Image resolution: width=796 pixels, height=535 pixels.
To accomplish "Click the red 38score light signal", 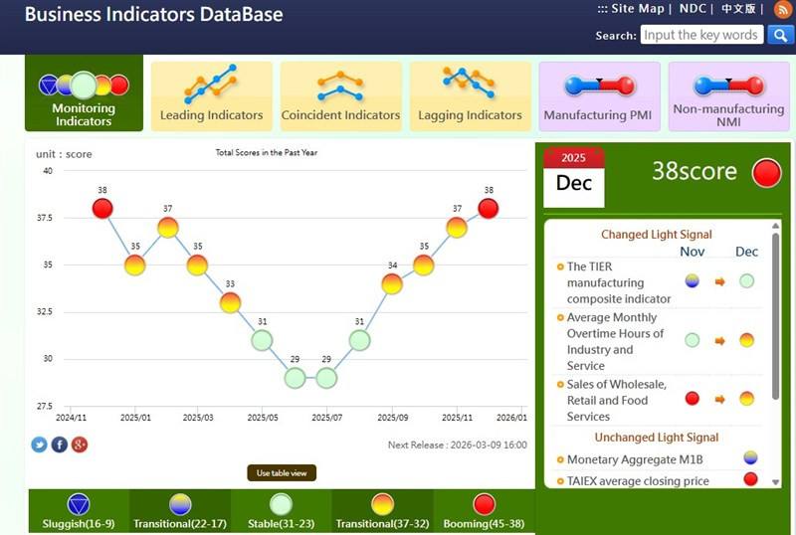I will (767, 173).
